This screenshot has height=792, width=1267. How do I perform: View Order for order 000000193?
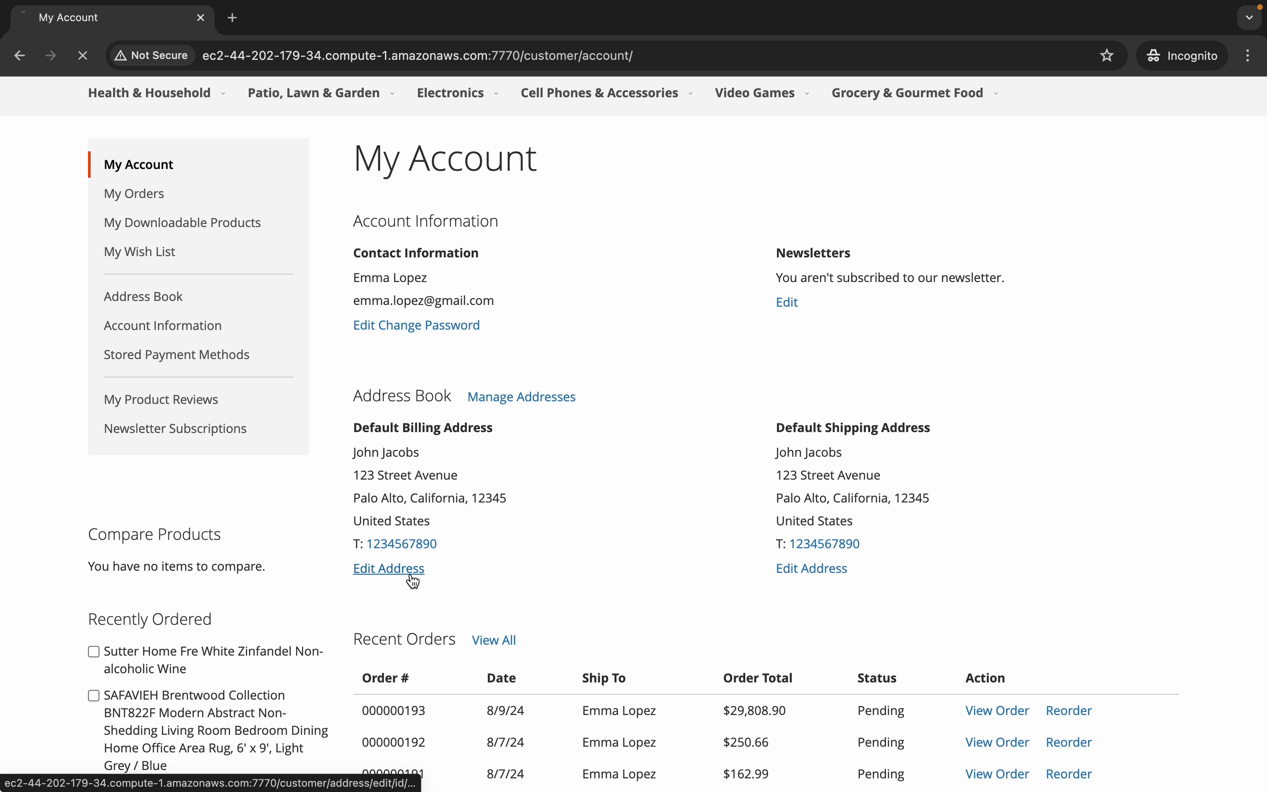click(x=997, y=711)
